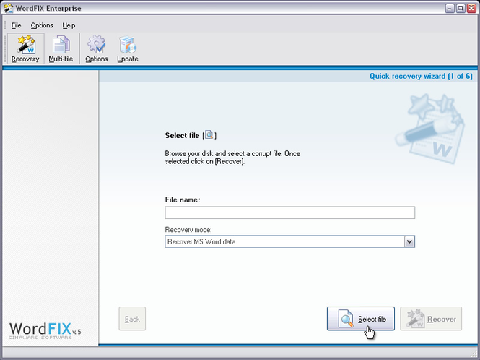Click the Recovery mode label
Viewport: 480px width, 360px height.
tap(188, 230)
